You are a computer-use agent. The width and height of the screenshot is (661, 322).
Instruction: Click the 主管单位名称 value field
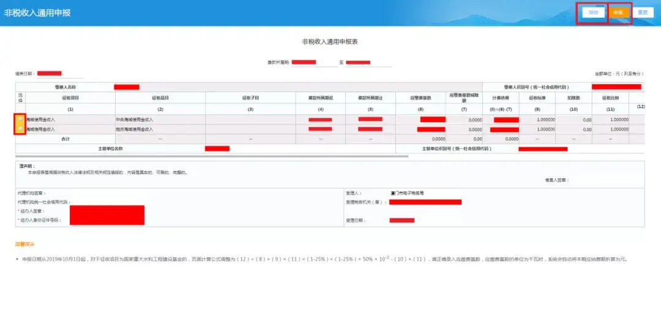pos(217,148)
